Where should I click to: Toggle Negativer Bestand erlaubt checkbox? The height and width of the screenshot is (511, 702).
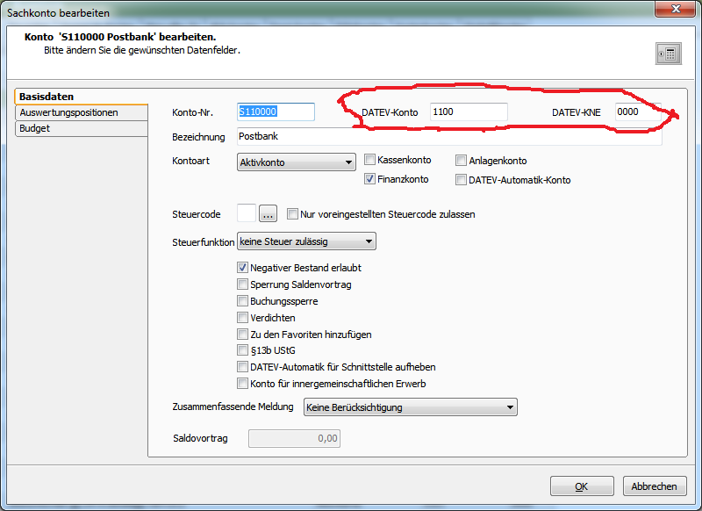pos(243,268)
